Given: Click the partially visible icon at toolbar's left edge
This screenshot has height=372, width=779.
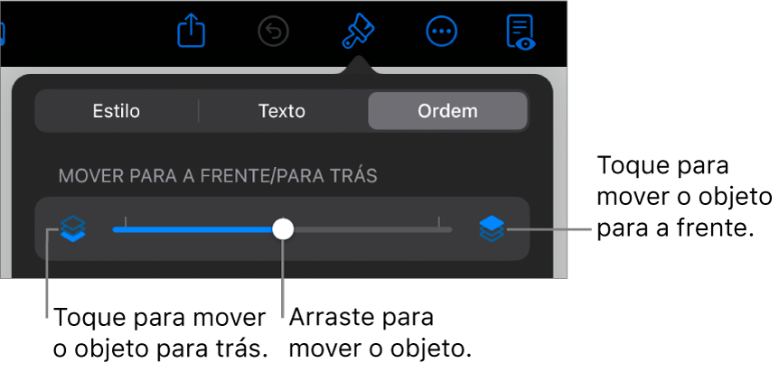Looking at the screenshot, I should [x=2, y=33].
